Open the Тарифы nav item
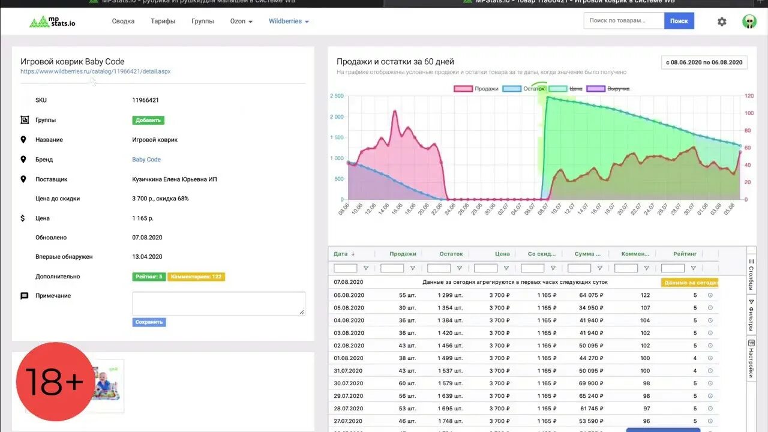This screenshot has width=768, height=432. point(163,22)
